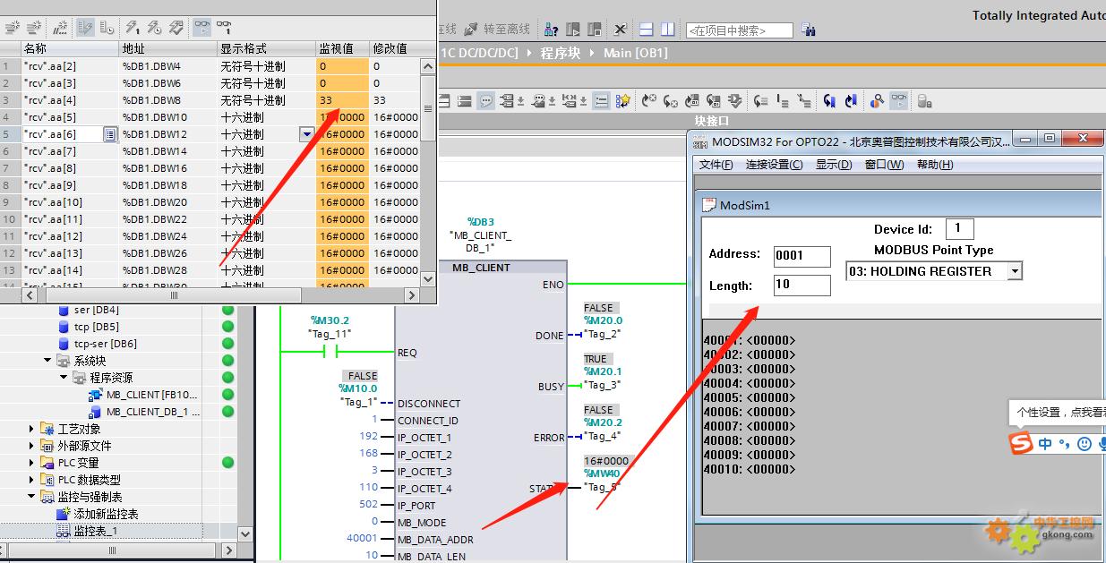Image resolution: width=1106 pixels, height=563 pixels.
Task: Open 帮助(H) menu in MODSIM32
Action: 935,165
